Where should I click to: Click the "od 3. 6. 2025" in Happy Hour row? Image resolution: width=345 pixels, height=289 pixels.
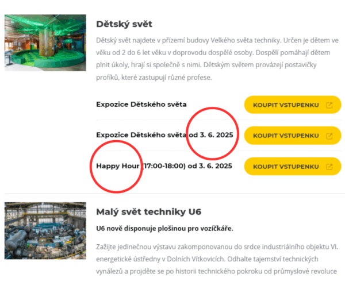pos(210,166)
